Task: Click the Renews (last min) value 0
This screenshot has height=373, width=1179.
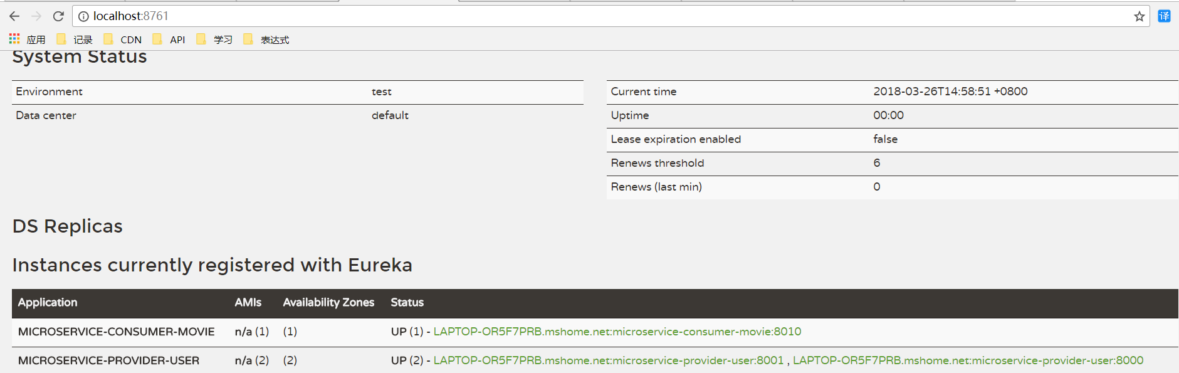Action: point(877,187)
